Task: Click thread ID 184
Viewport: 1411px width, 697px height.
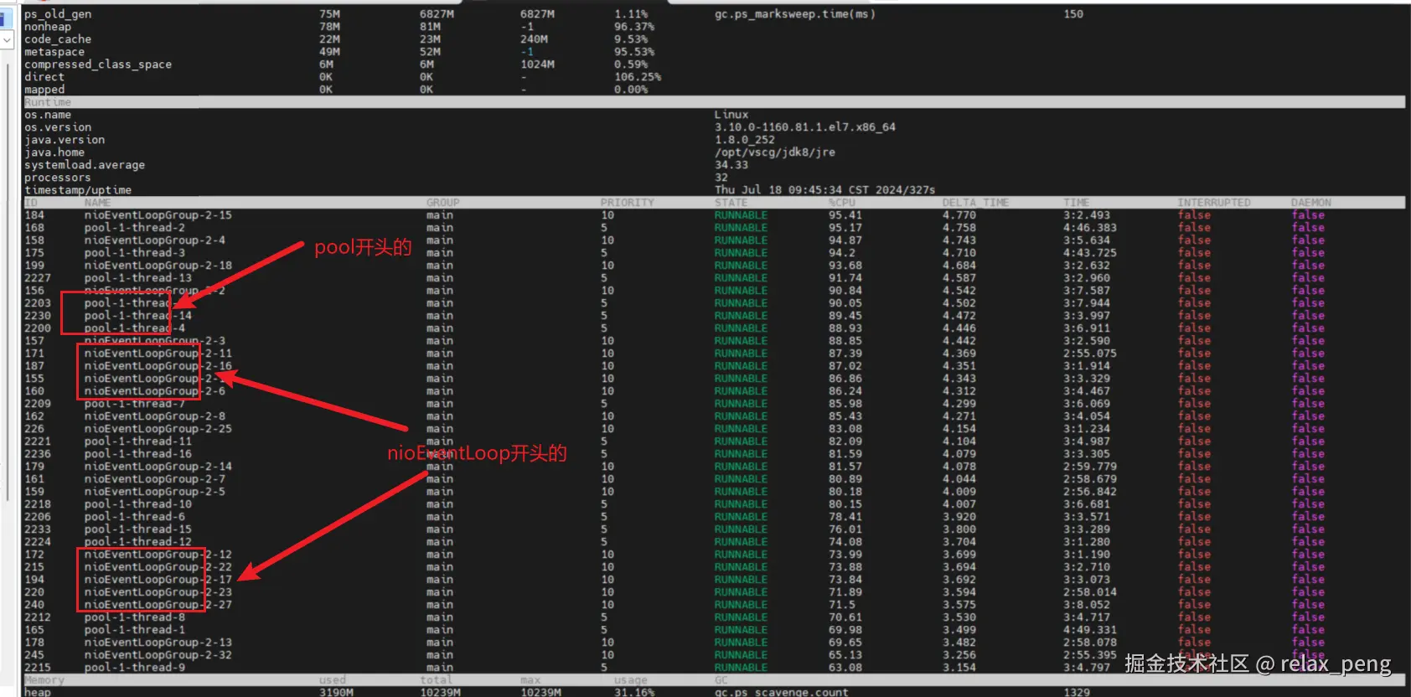Action: click(34, 215)
